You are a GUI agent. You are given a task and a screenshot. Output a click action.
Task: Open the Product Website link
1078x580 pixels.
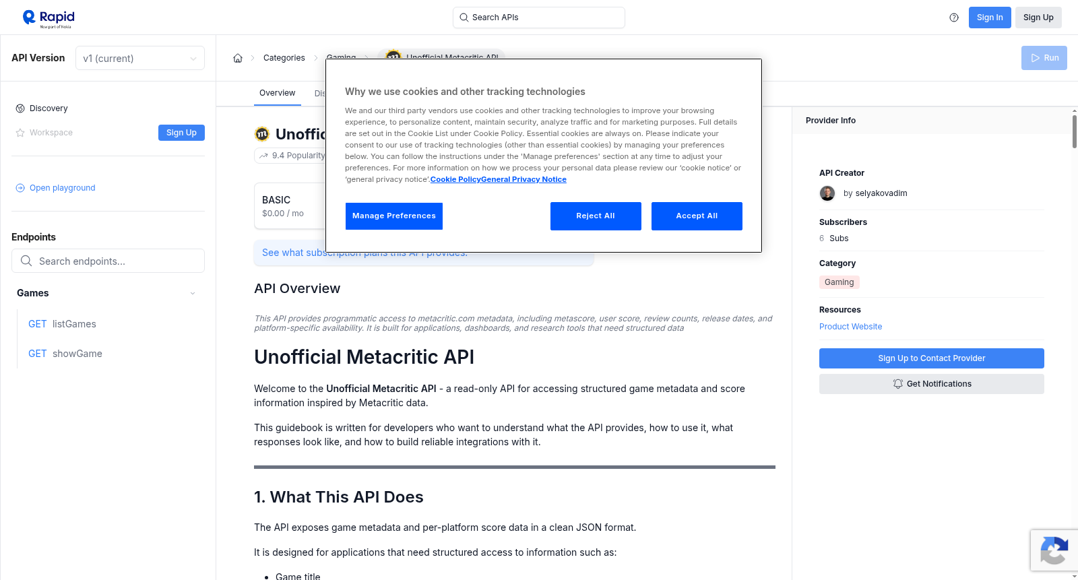850,327
